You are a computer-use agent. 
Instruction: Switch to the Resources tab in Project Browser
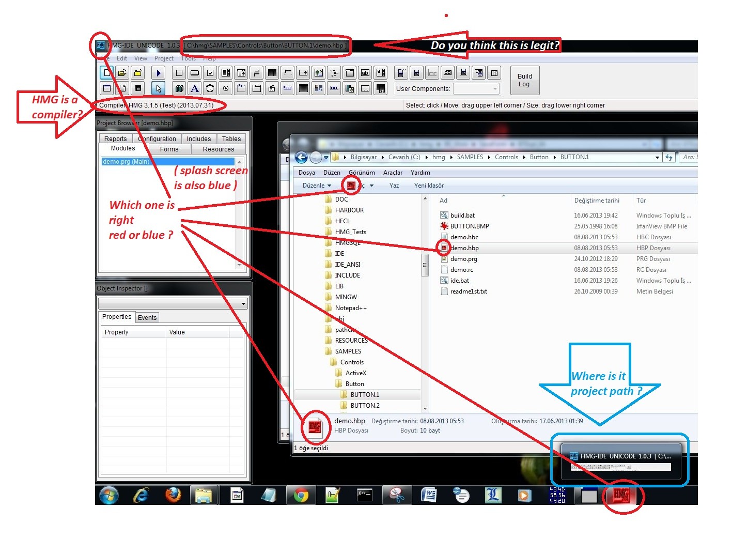tap(219, 149)
